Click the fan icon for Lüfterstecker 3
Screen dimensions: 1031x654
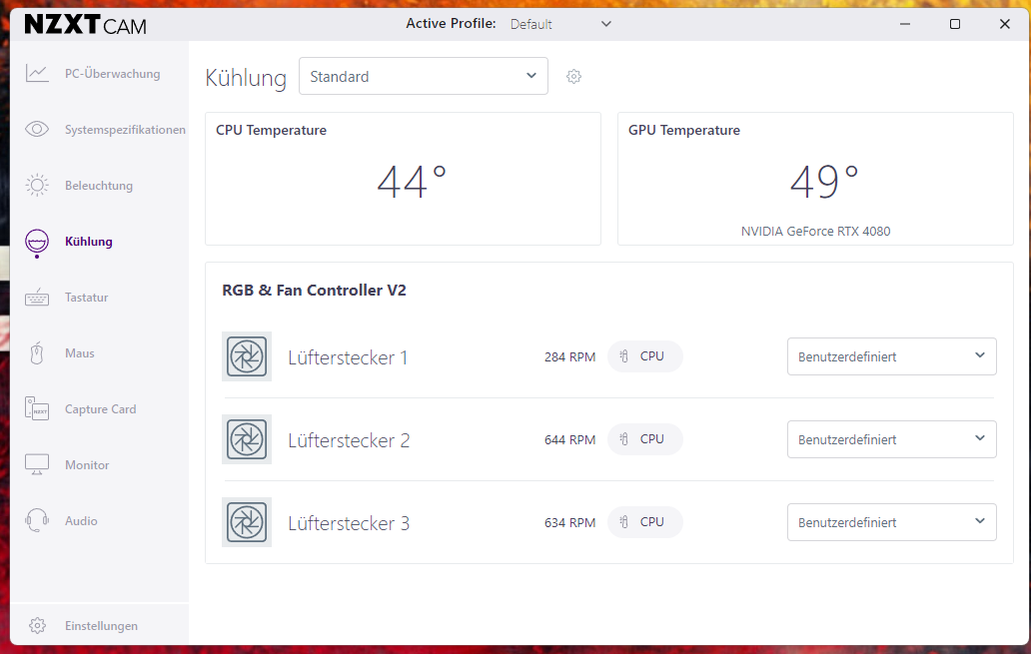click(247, 522)
